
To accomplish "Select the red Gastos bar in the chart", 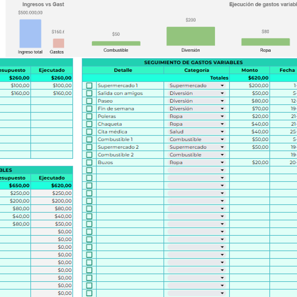I will pos(58,43).
